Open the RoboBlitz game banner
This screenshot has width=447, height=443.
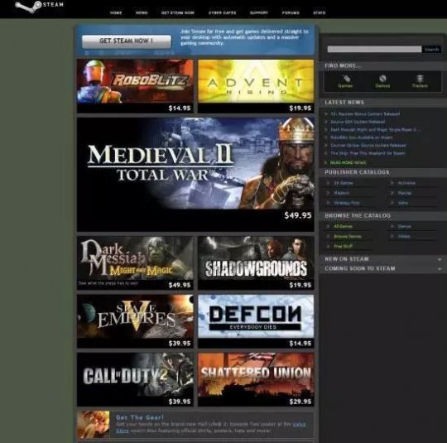coord(135,86)
